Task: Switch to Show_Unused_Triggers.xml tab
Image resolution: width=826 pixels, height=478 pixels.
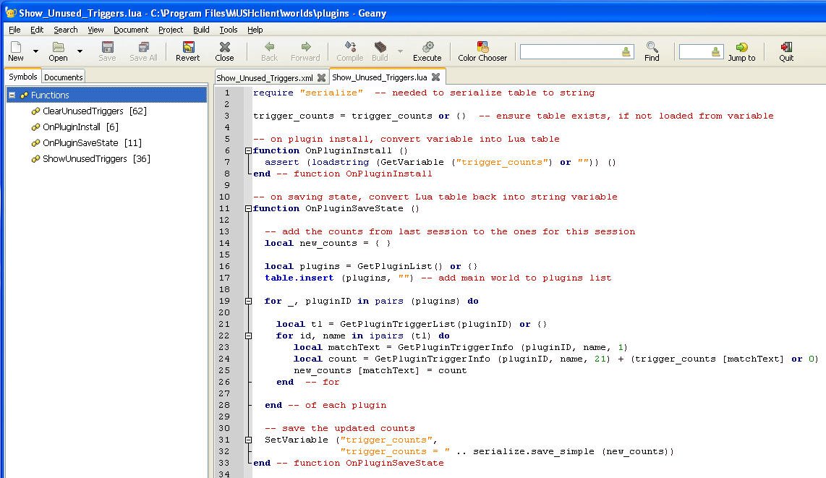Action: coord(265,78)
